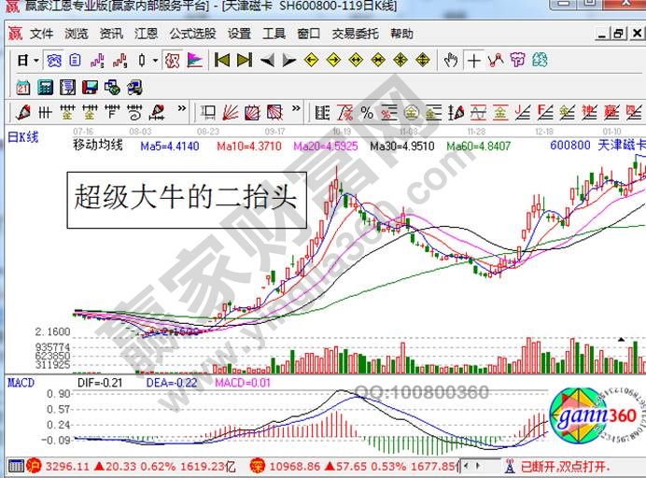
Task: Expand hidden drawing tools via first » chevron
Action: click(183, 114)
